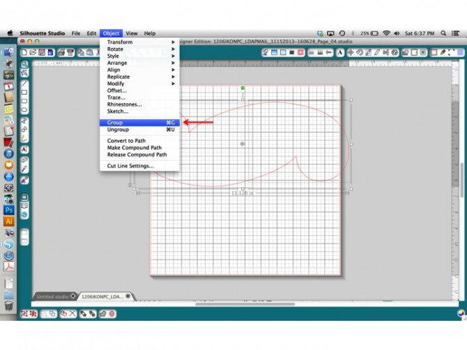Click the green rotation handle
Viewport: 467px width, 350px height.
(243, 88)
